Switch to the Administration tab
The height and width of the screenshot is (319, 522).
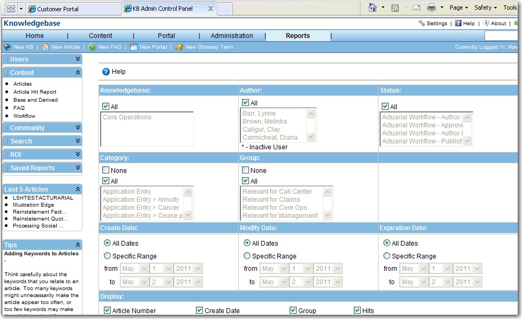click(x=232, y=36)
